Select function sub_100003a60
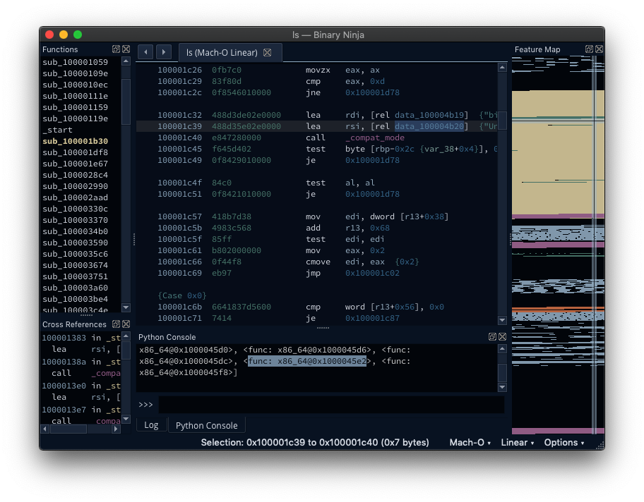 (x=75, y=288)
